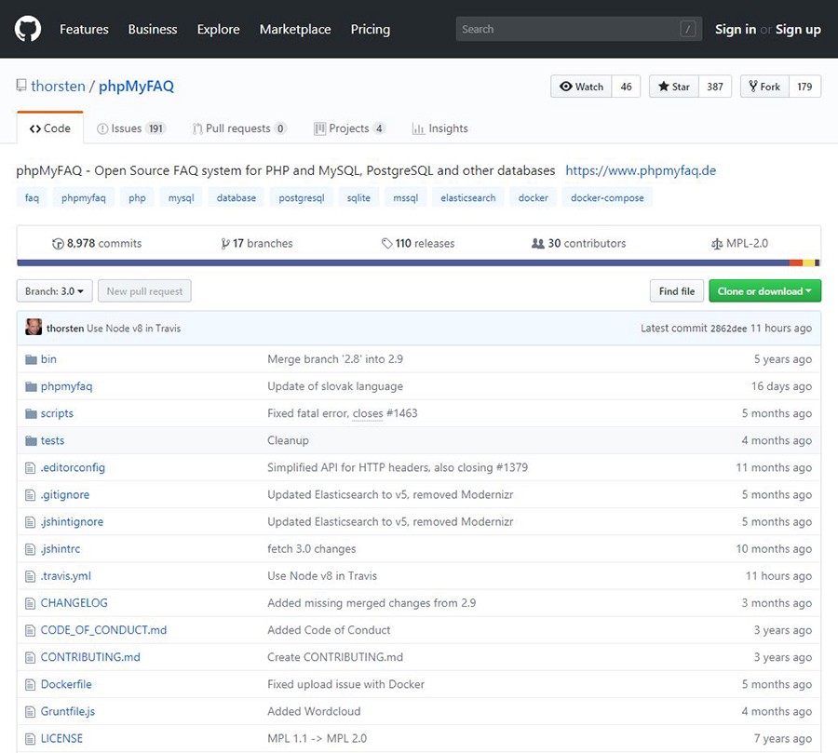Image resolution: width=838 pixels, height=753 pixels.
Task: Expand the Clone or download menu
Action: pos(764,291)
